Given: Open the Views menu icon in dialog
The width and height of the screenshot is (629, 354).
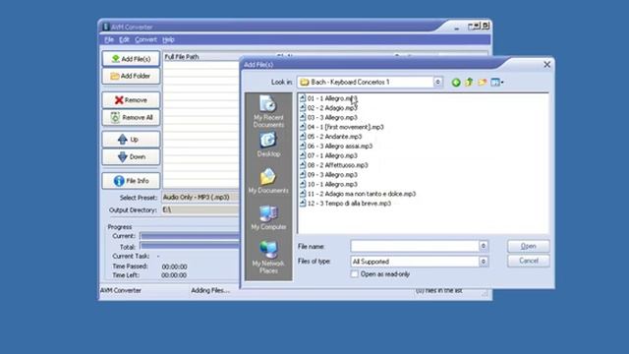Looking at the screenshot, I should tap(497, 83).
